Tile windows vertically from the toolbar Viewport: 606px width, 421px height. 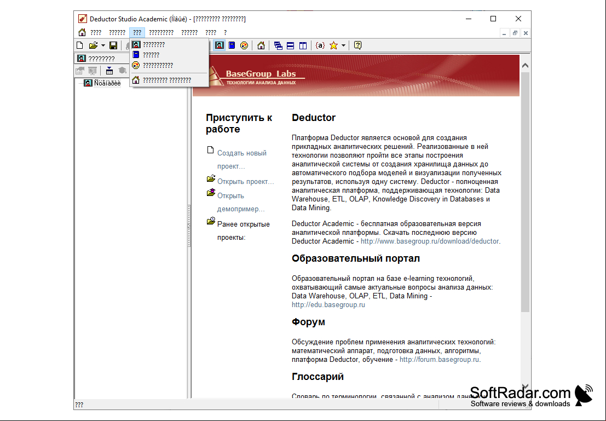tap(303, 45)
